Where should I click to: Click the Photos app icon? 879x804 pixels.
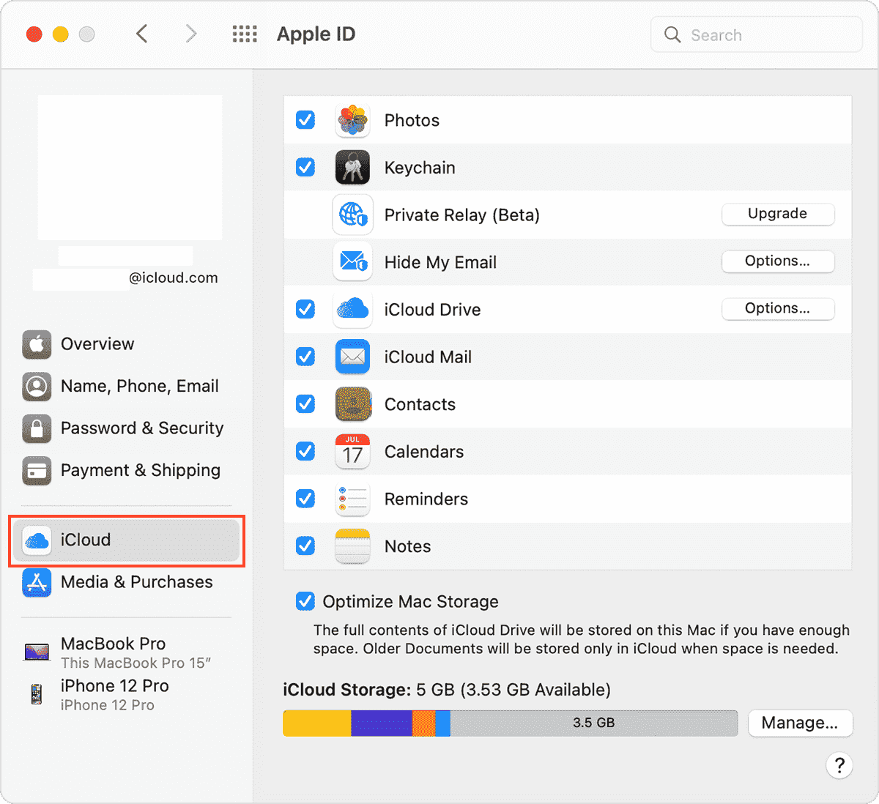352,120
